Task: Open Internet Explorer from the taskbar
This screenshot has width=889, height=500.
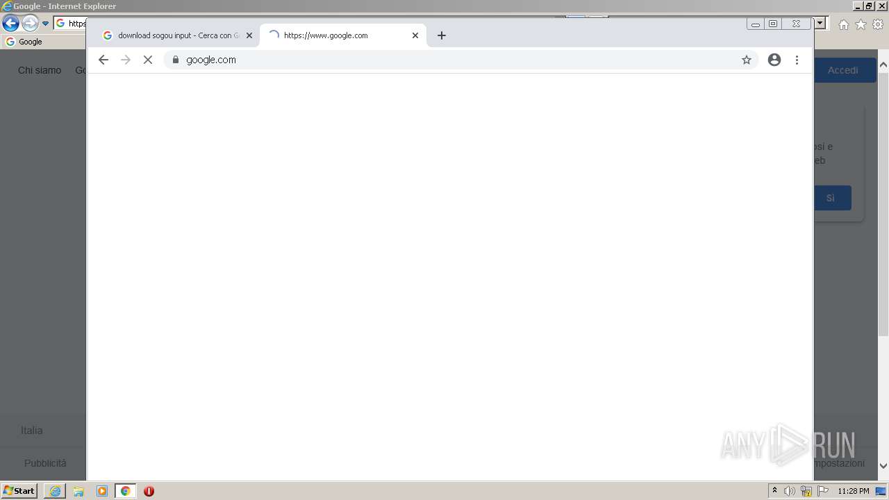Action: coord(55,491)
